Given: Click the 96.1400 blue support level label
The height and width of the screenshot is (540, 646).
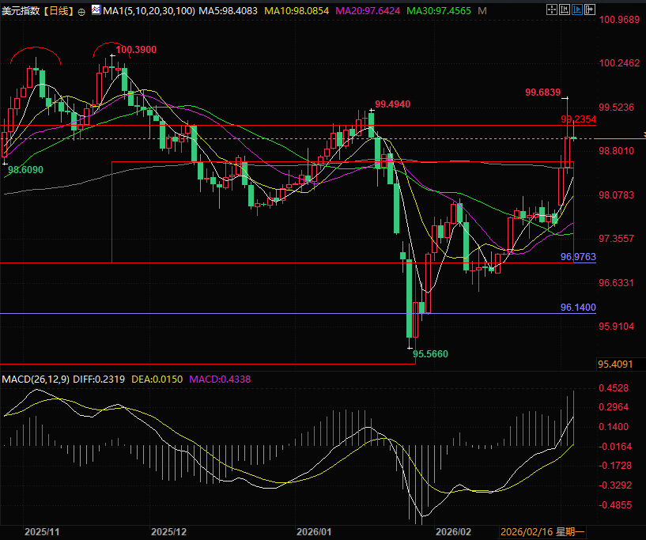Looking at the screenshot, I should point(578,307).
